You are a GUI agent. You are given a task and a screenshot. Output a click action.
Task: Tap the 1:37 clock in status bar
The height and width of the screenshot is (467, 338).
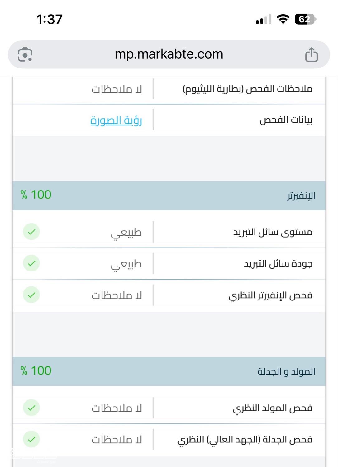click(50, 19)
